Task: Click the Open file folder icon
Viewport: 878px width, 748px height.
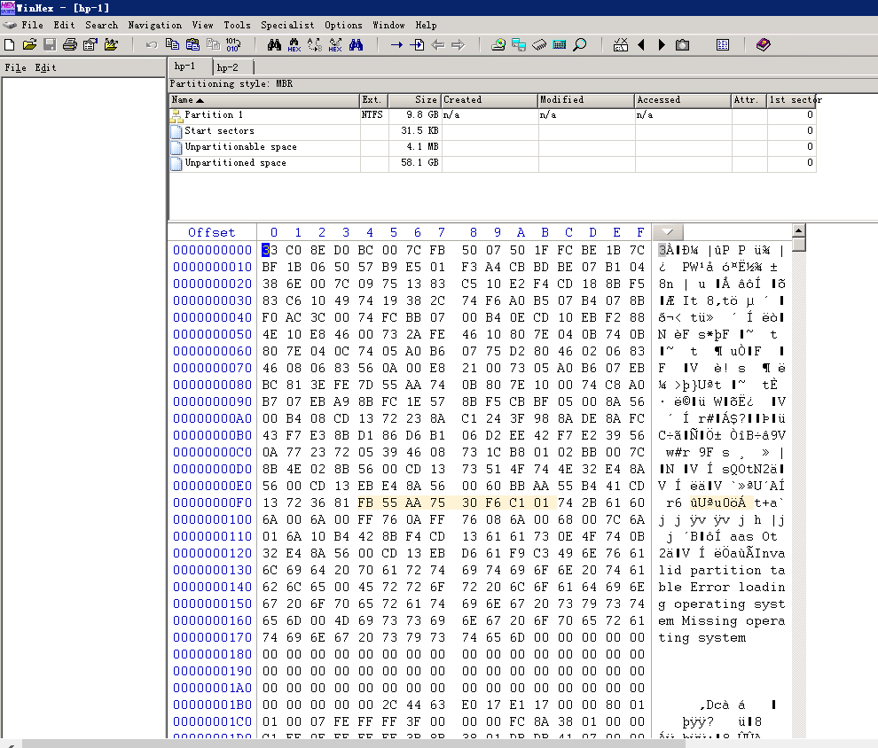Action: tap(29, 45)
